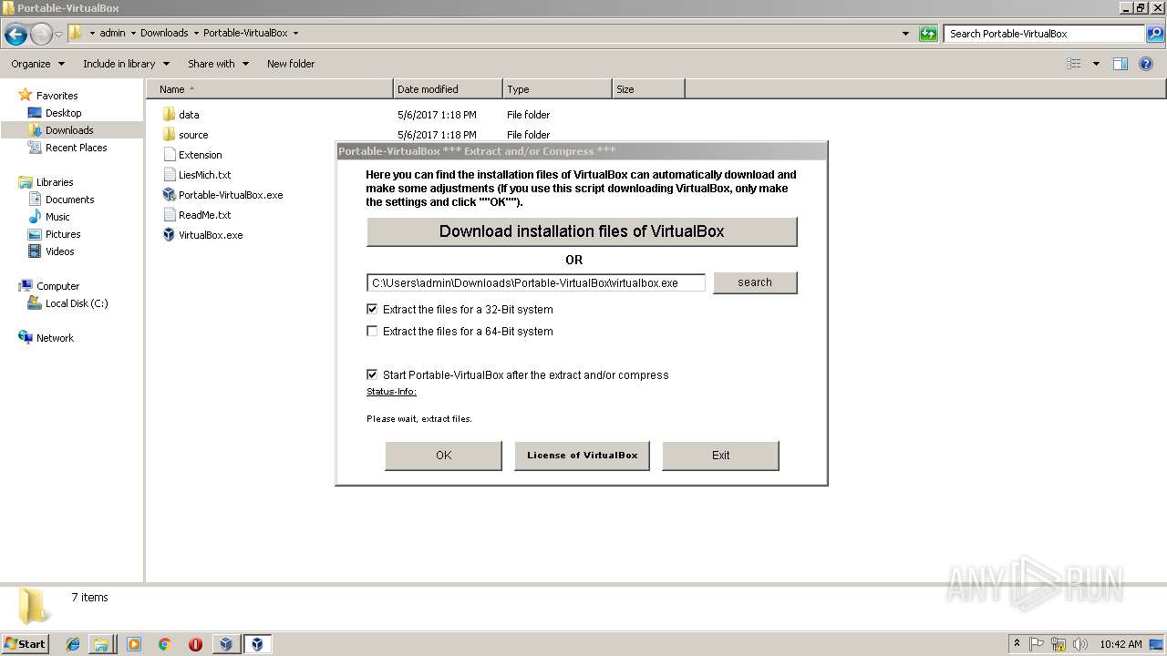
Task: Select Downloads in the address breadcrumb
Action: point(164,33)
